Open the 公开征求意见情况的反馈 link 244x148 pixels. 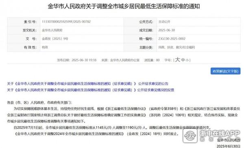90,90
